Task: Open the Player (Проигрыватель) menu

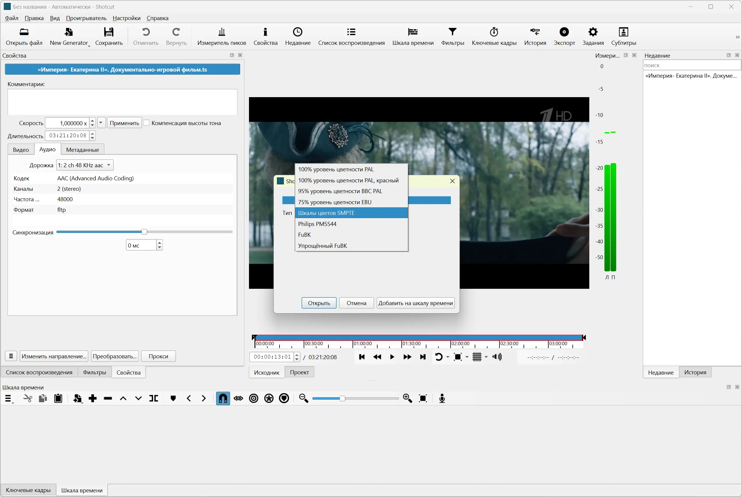Action: coord(86,18)
